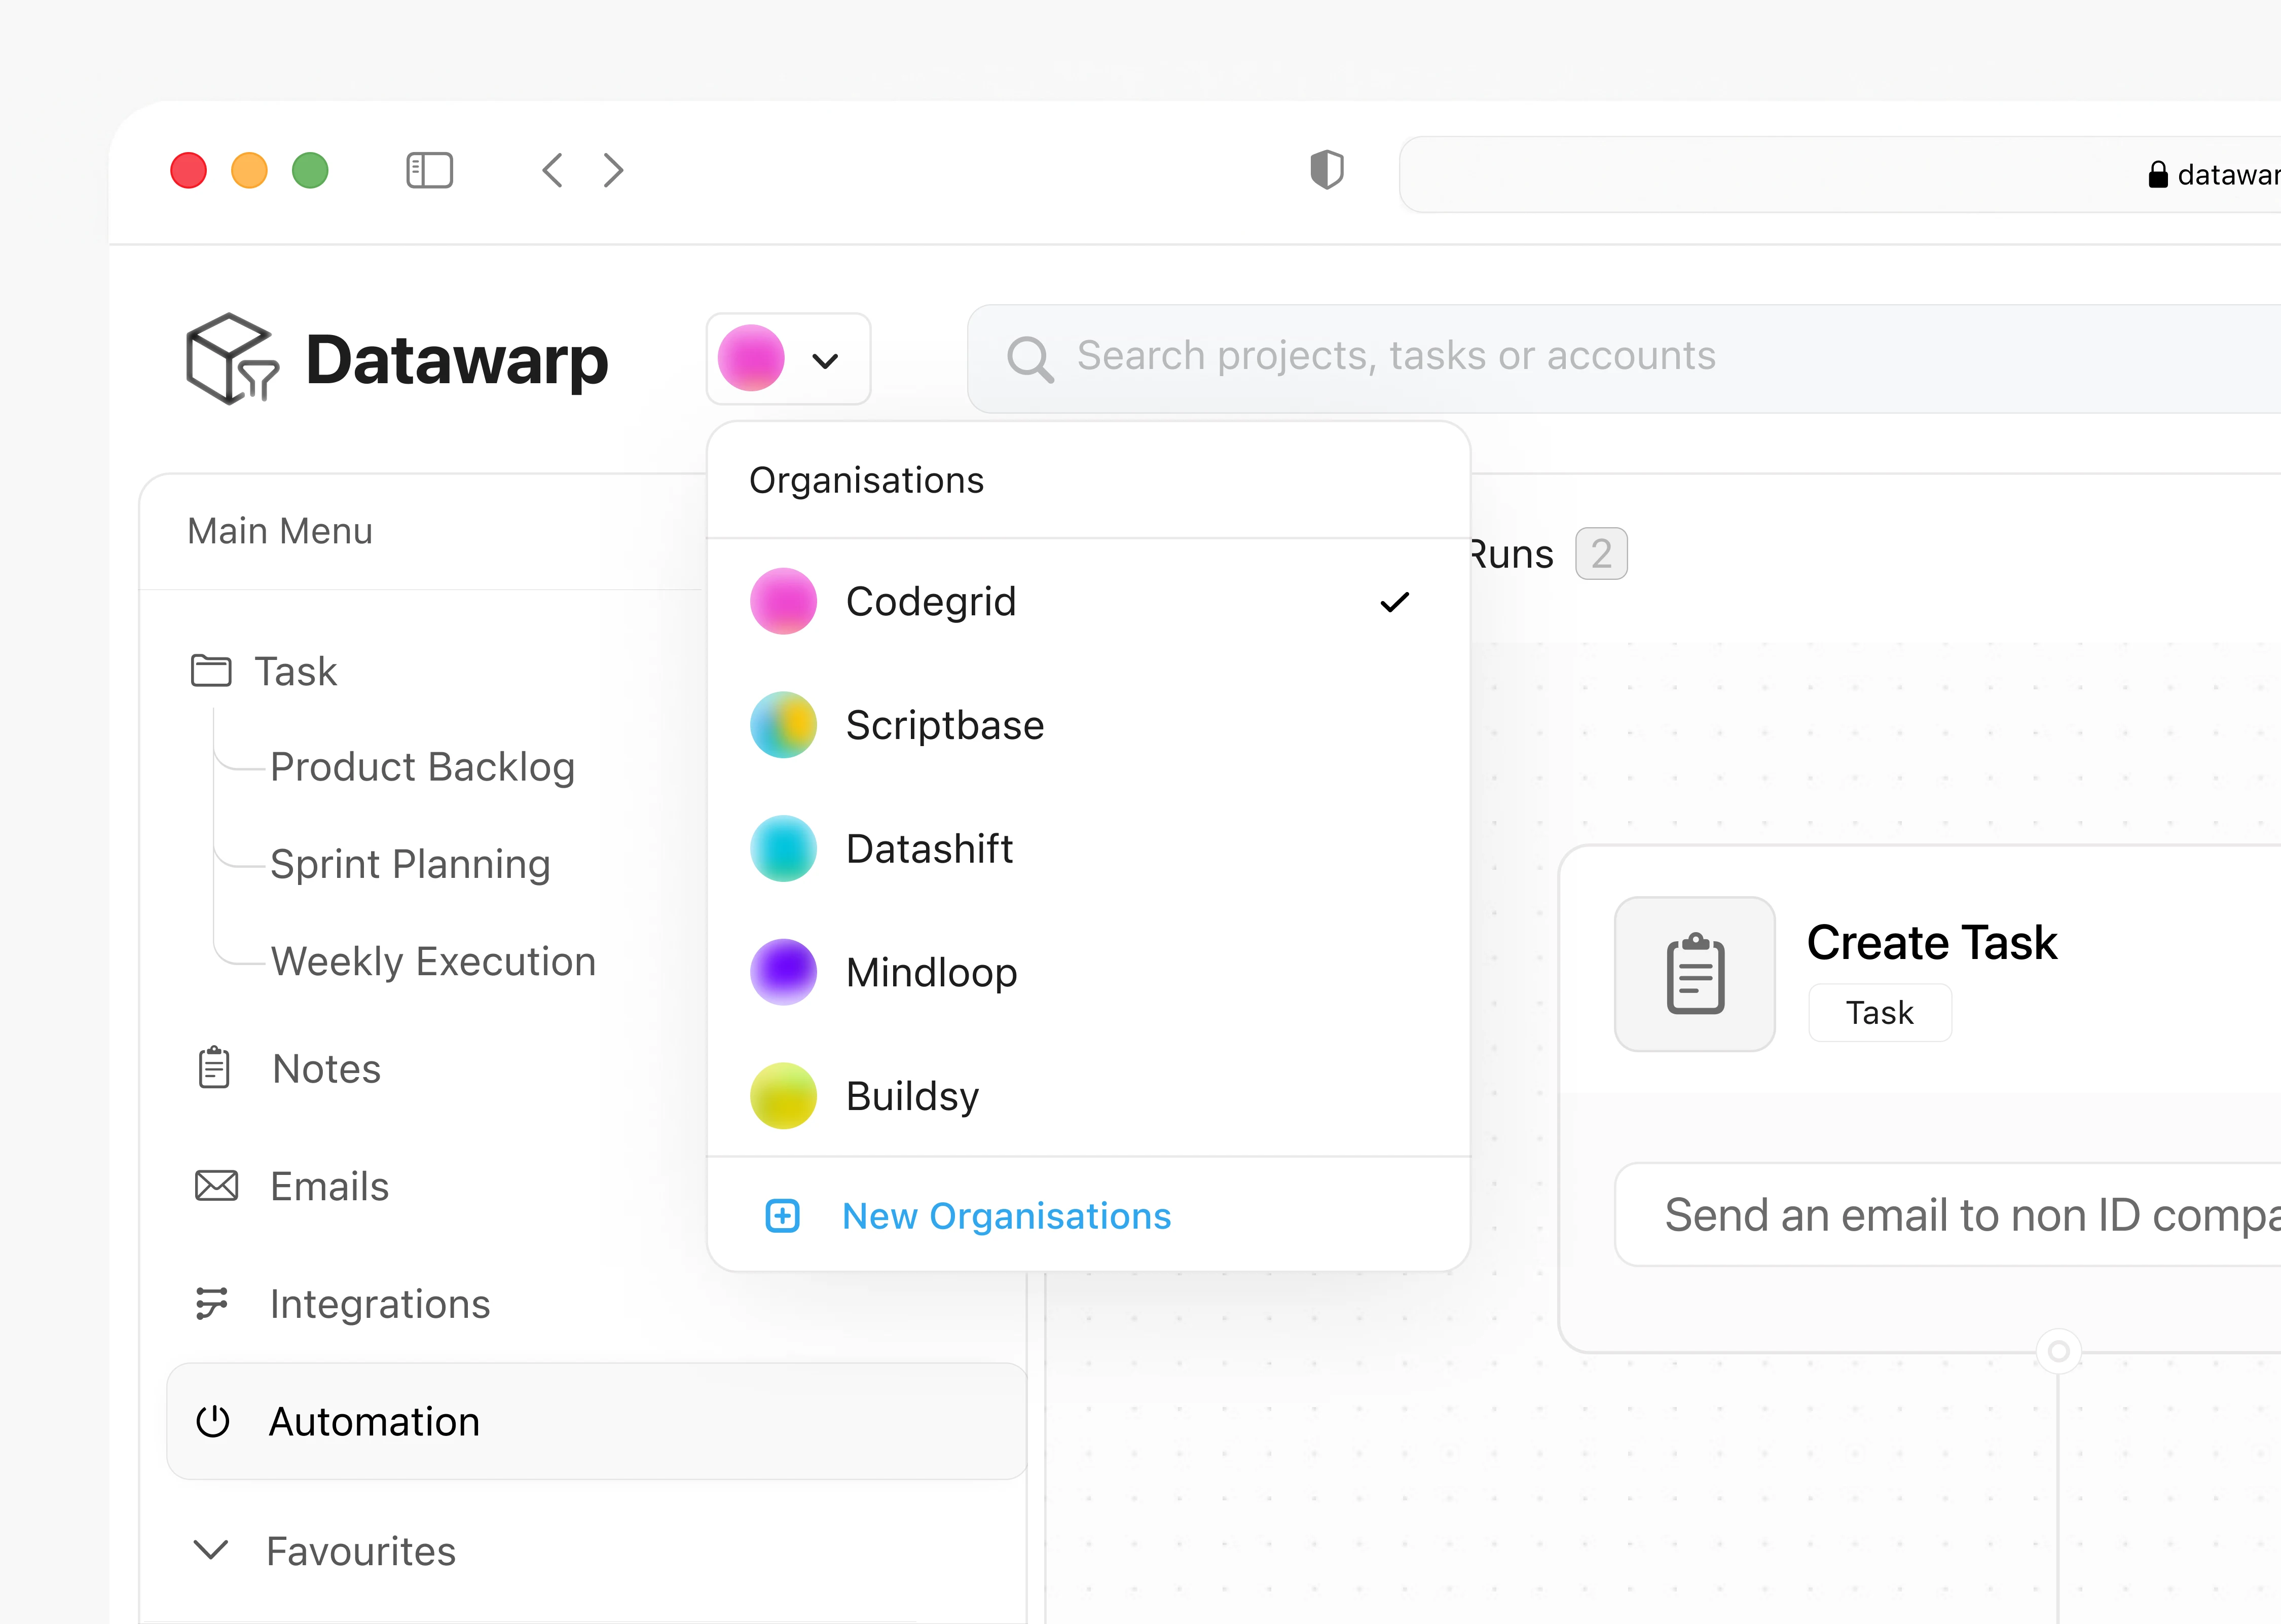Click the Emails envelope icon
The image size is (2281, 1624).
coord(216,1186)
